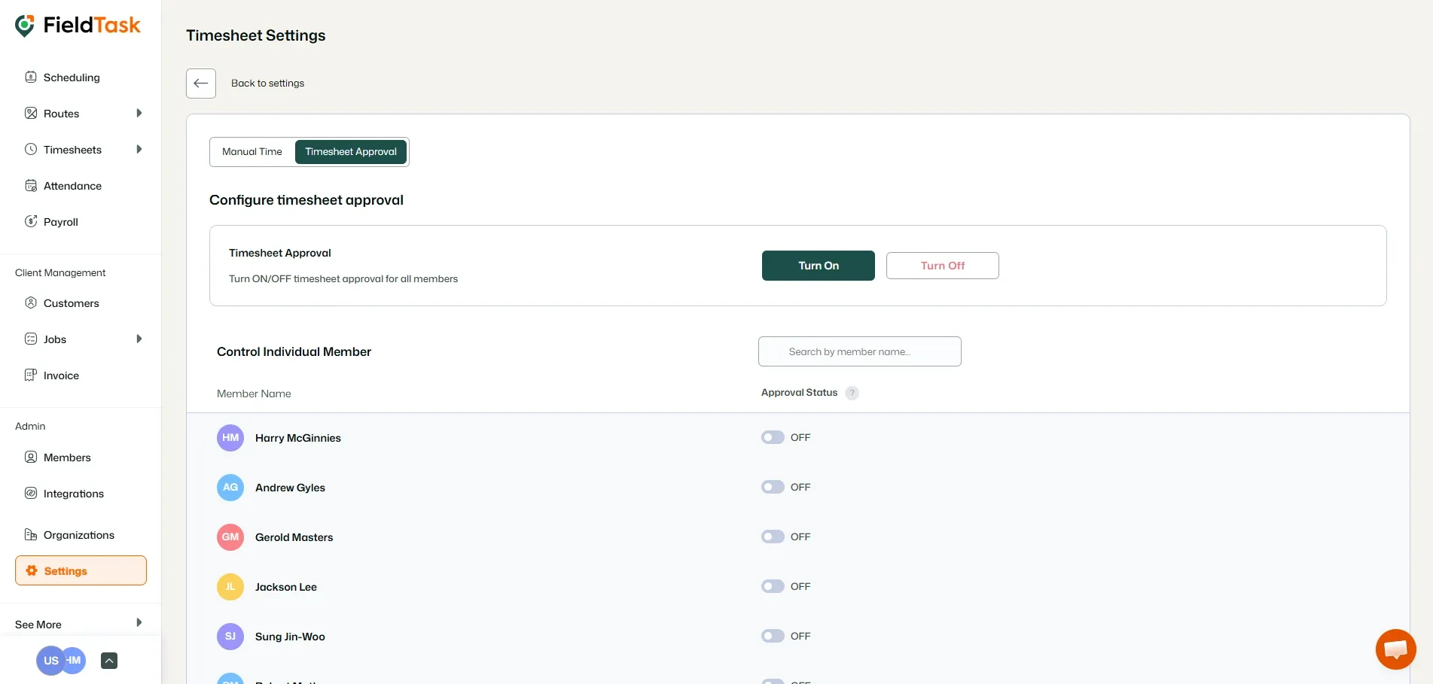Click the HM user avatar
Image resolution: width=1433 pixels, height=684 pixels.
click(75, 661)
